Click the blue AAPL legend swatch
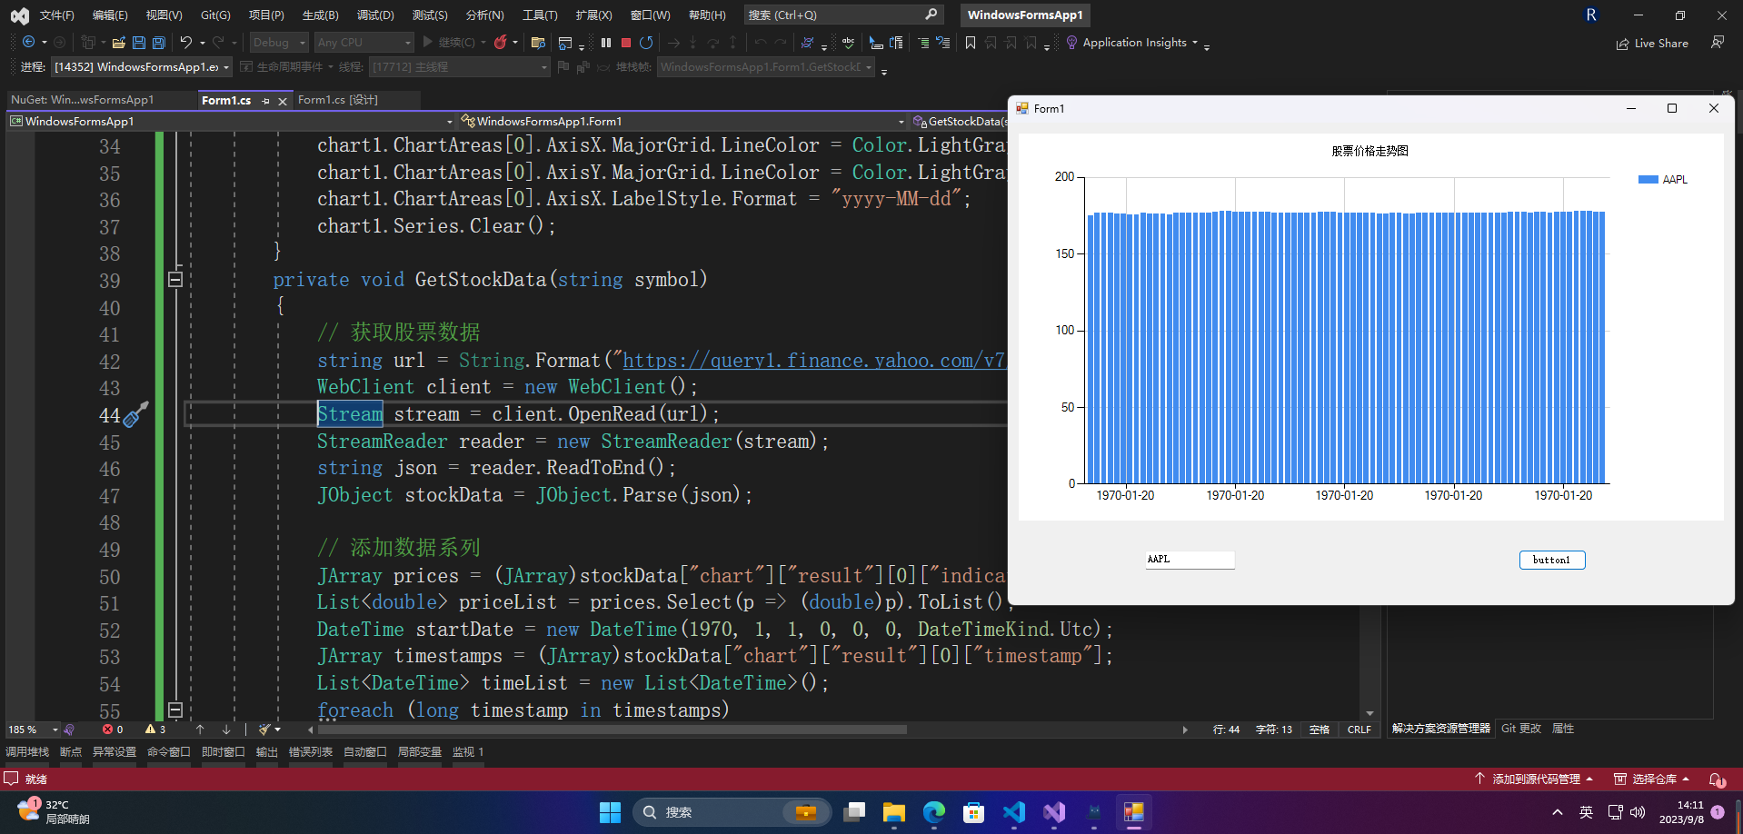 point(1648,180)
